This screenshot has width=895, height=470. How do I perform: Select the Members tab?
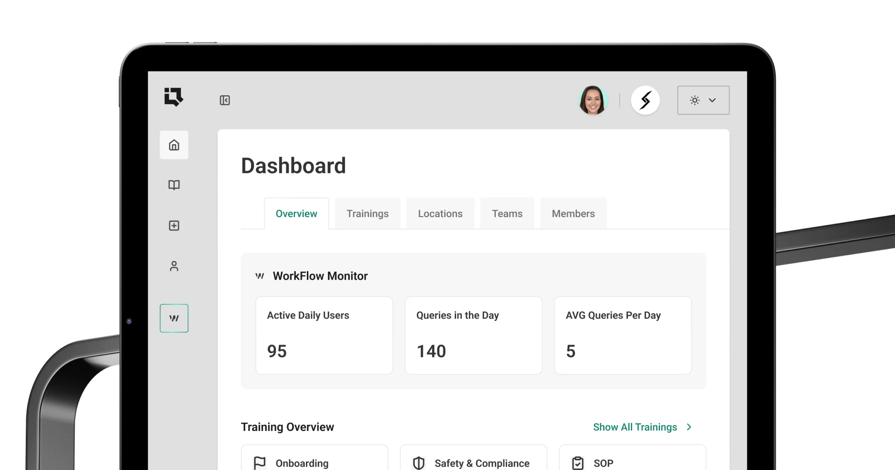573,213
